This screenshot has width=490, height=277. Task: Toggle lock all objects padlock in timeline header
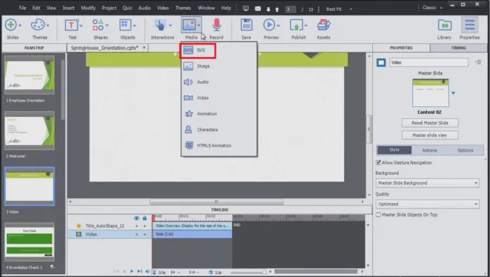click(x=145, y=218)
